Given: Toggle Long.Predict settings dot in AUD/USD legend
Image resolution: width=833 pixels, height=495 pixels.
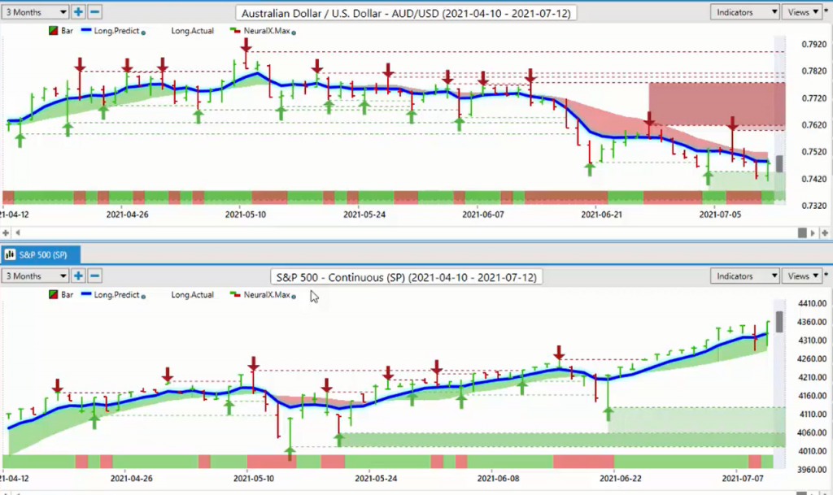Looking at the screenshot, I should [143, 33].
